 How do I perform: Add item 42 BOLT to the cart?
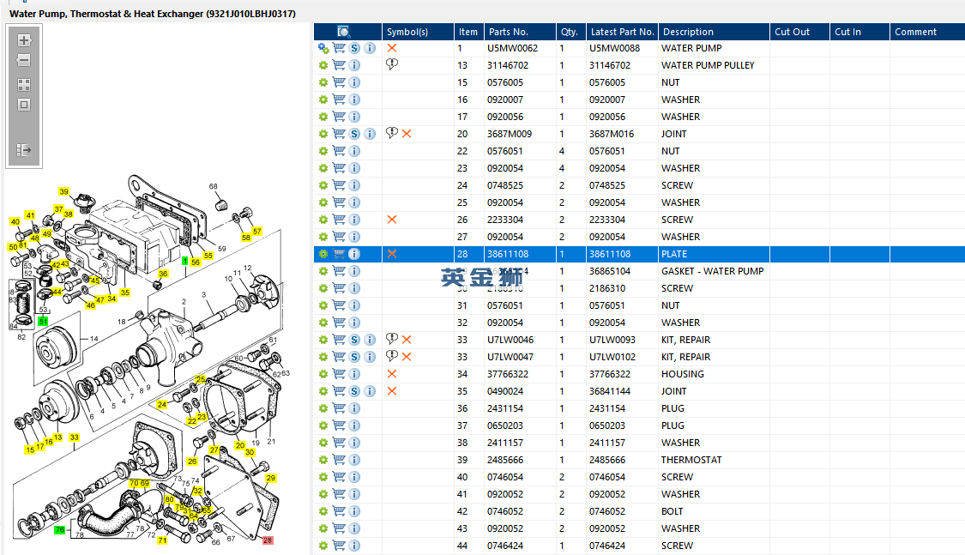(339, 511)
